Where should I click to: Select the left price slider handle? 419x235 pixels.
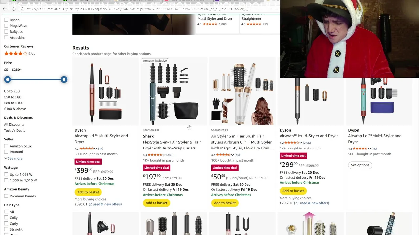(x=8, y=79)
